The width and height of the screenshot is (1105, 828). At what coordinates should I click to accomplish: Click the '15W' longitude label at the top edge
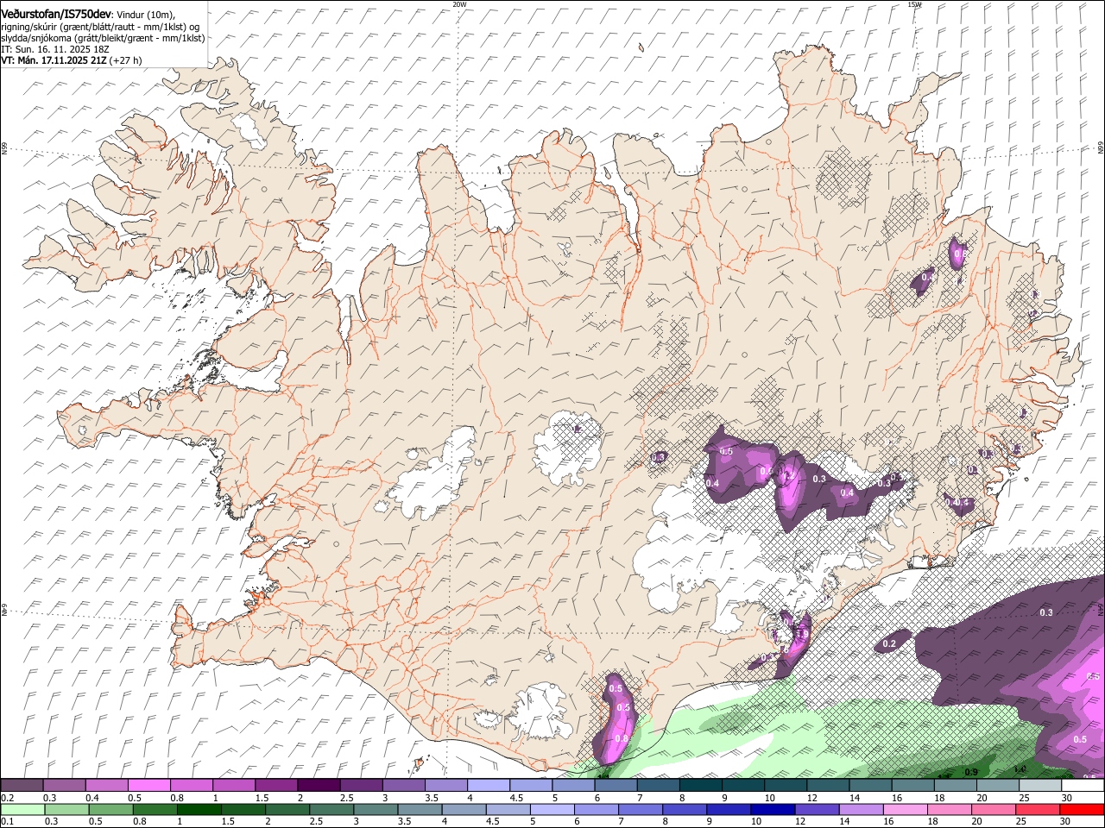pos(914,4)
